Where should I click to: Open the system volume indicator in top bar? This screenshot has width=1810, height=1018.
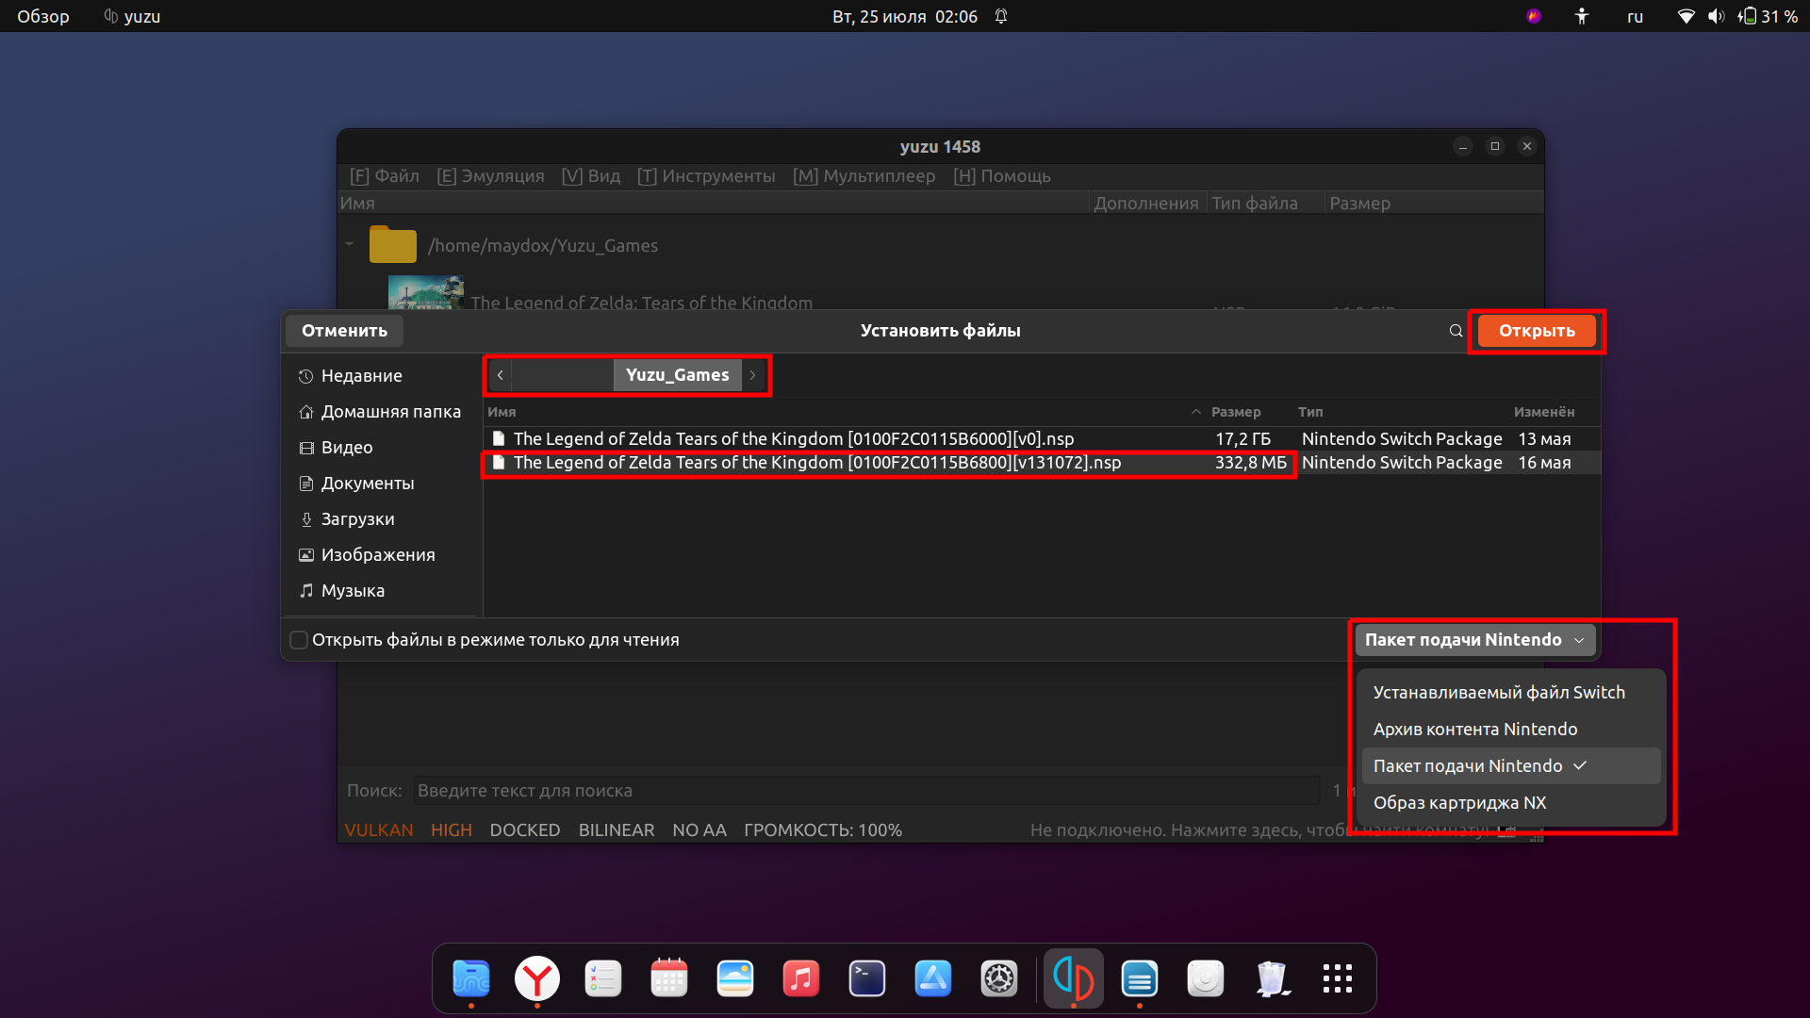[x=1716, y=16]
